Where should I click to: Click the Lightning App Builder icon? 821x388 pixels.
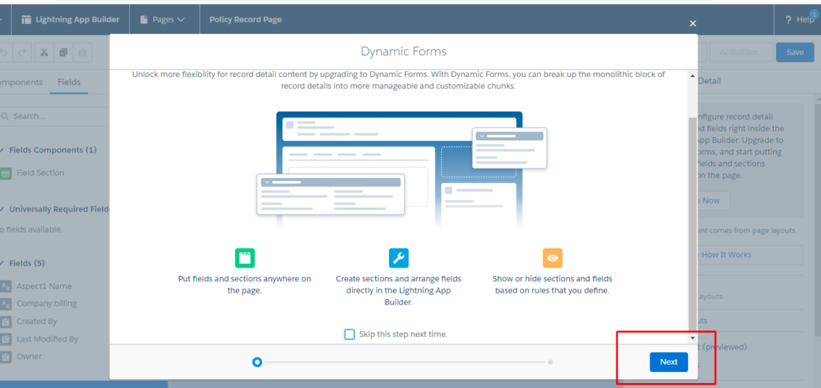(x=26, y=20)
